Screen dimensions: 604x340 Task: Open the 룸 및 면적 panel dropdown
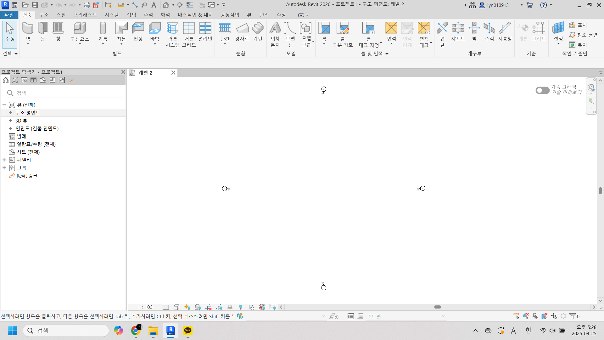point(387,54)
